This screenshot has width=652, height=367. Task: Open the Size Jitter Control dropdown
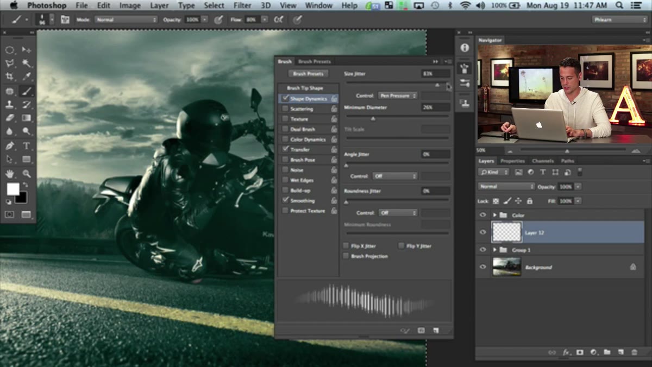pos(397,96)
